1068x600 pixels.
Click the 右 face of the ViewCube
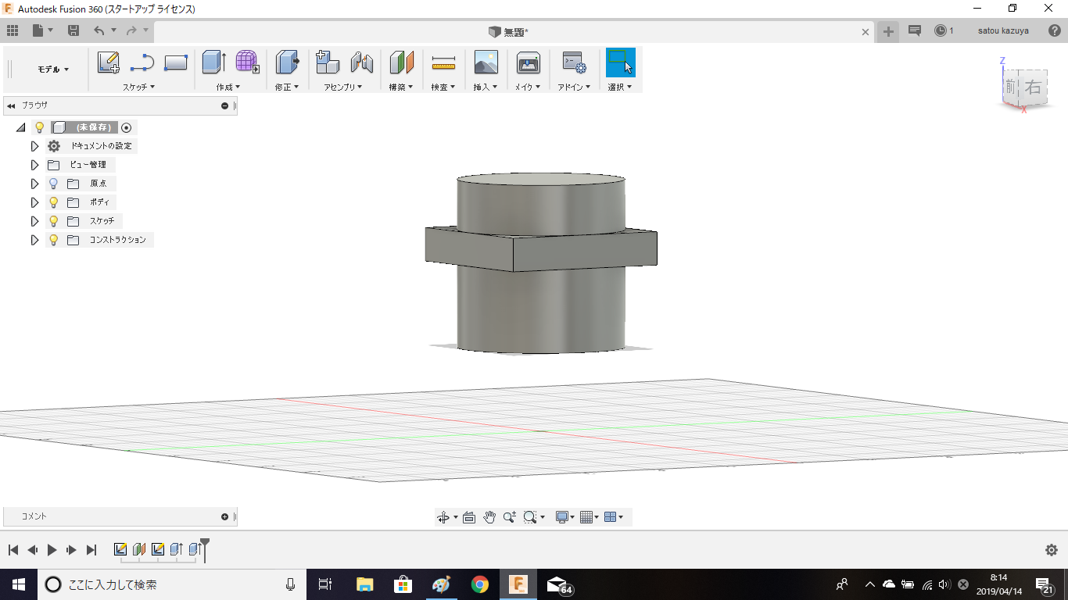[1034, 87]
